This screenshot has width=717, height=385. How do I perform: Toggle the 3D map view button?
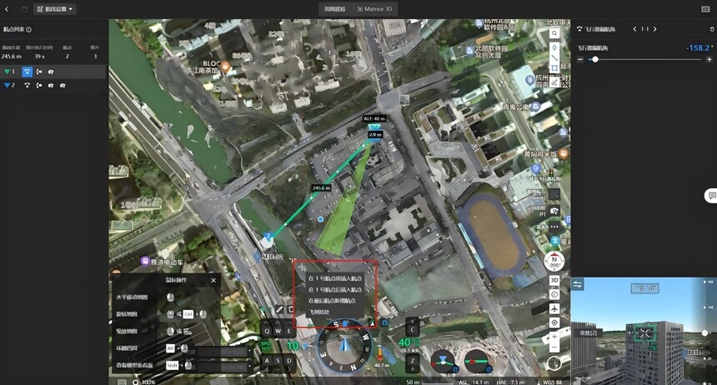[x=554, y=280]
